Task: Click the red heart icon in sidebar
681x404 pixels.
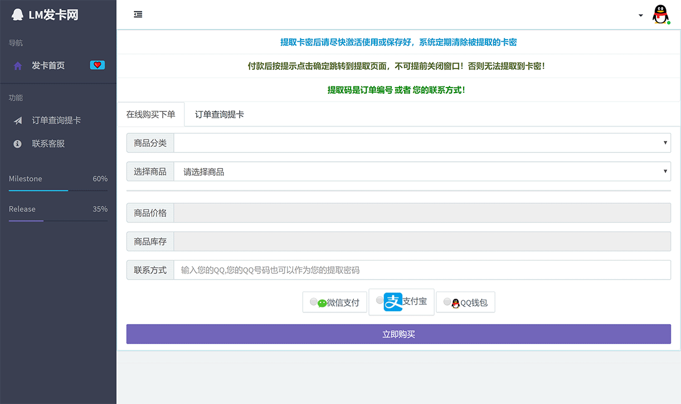Action: (97, 65)
